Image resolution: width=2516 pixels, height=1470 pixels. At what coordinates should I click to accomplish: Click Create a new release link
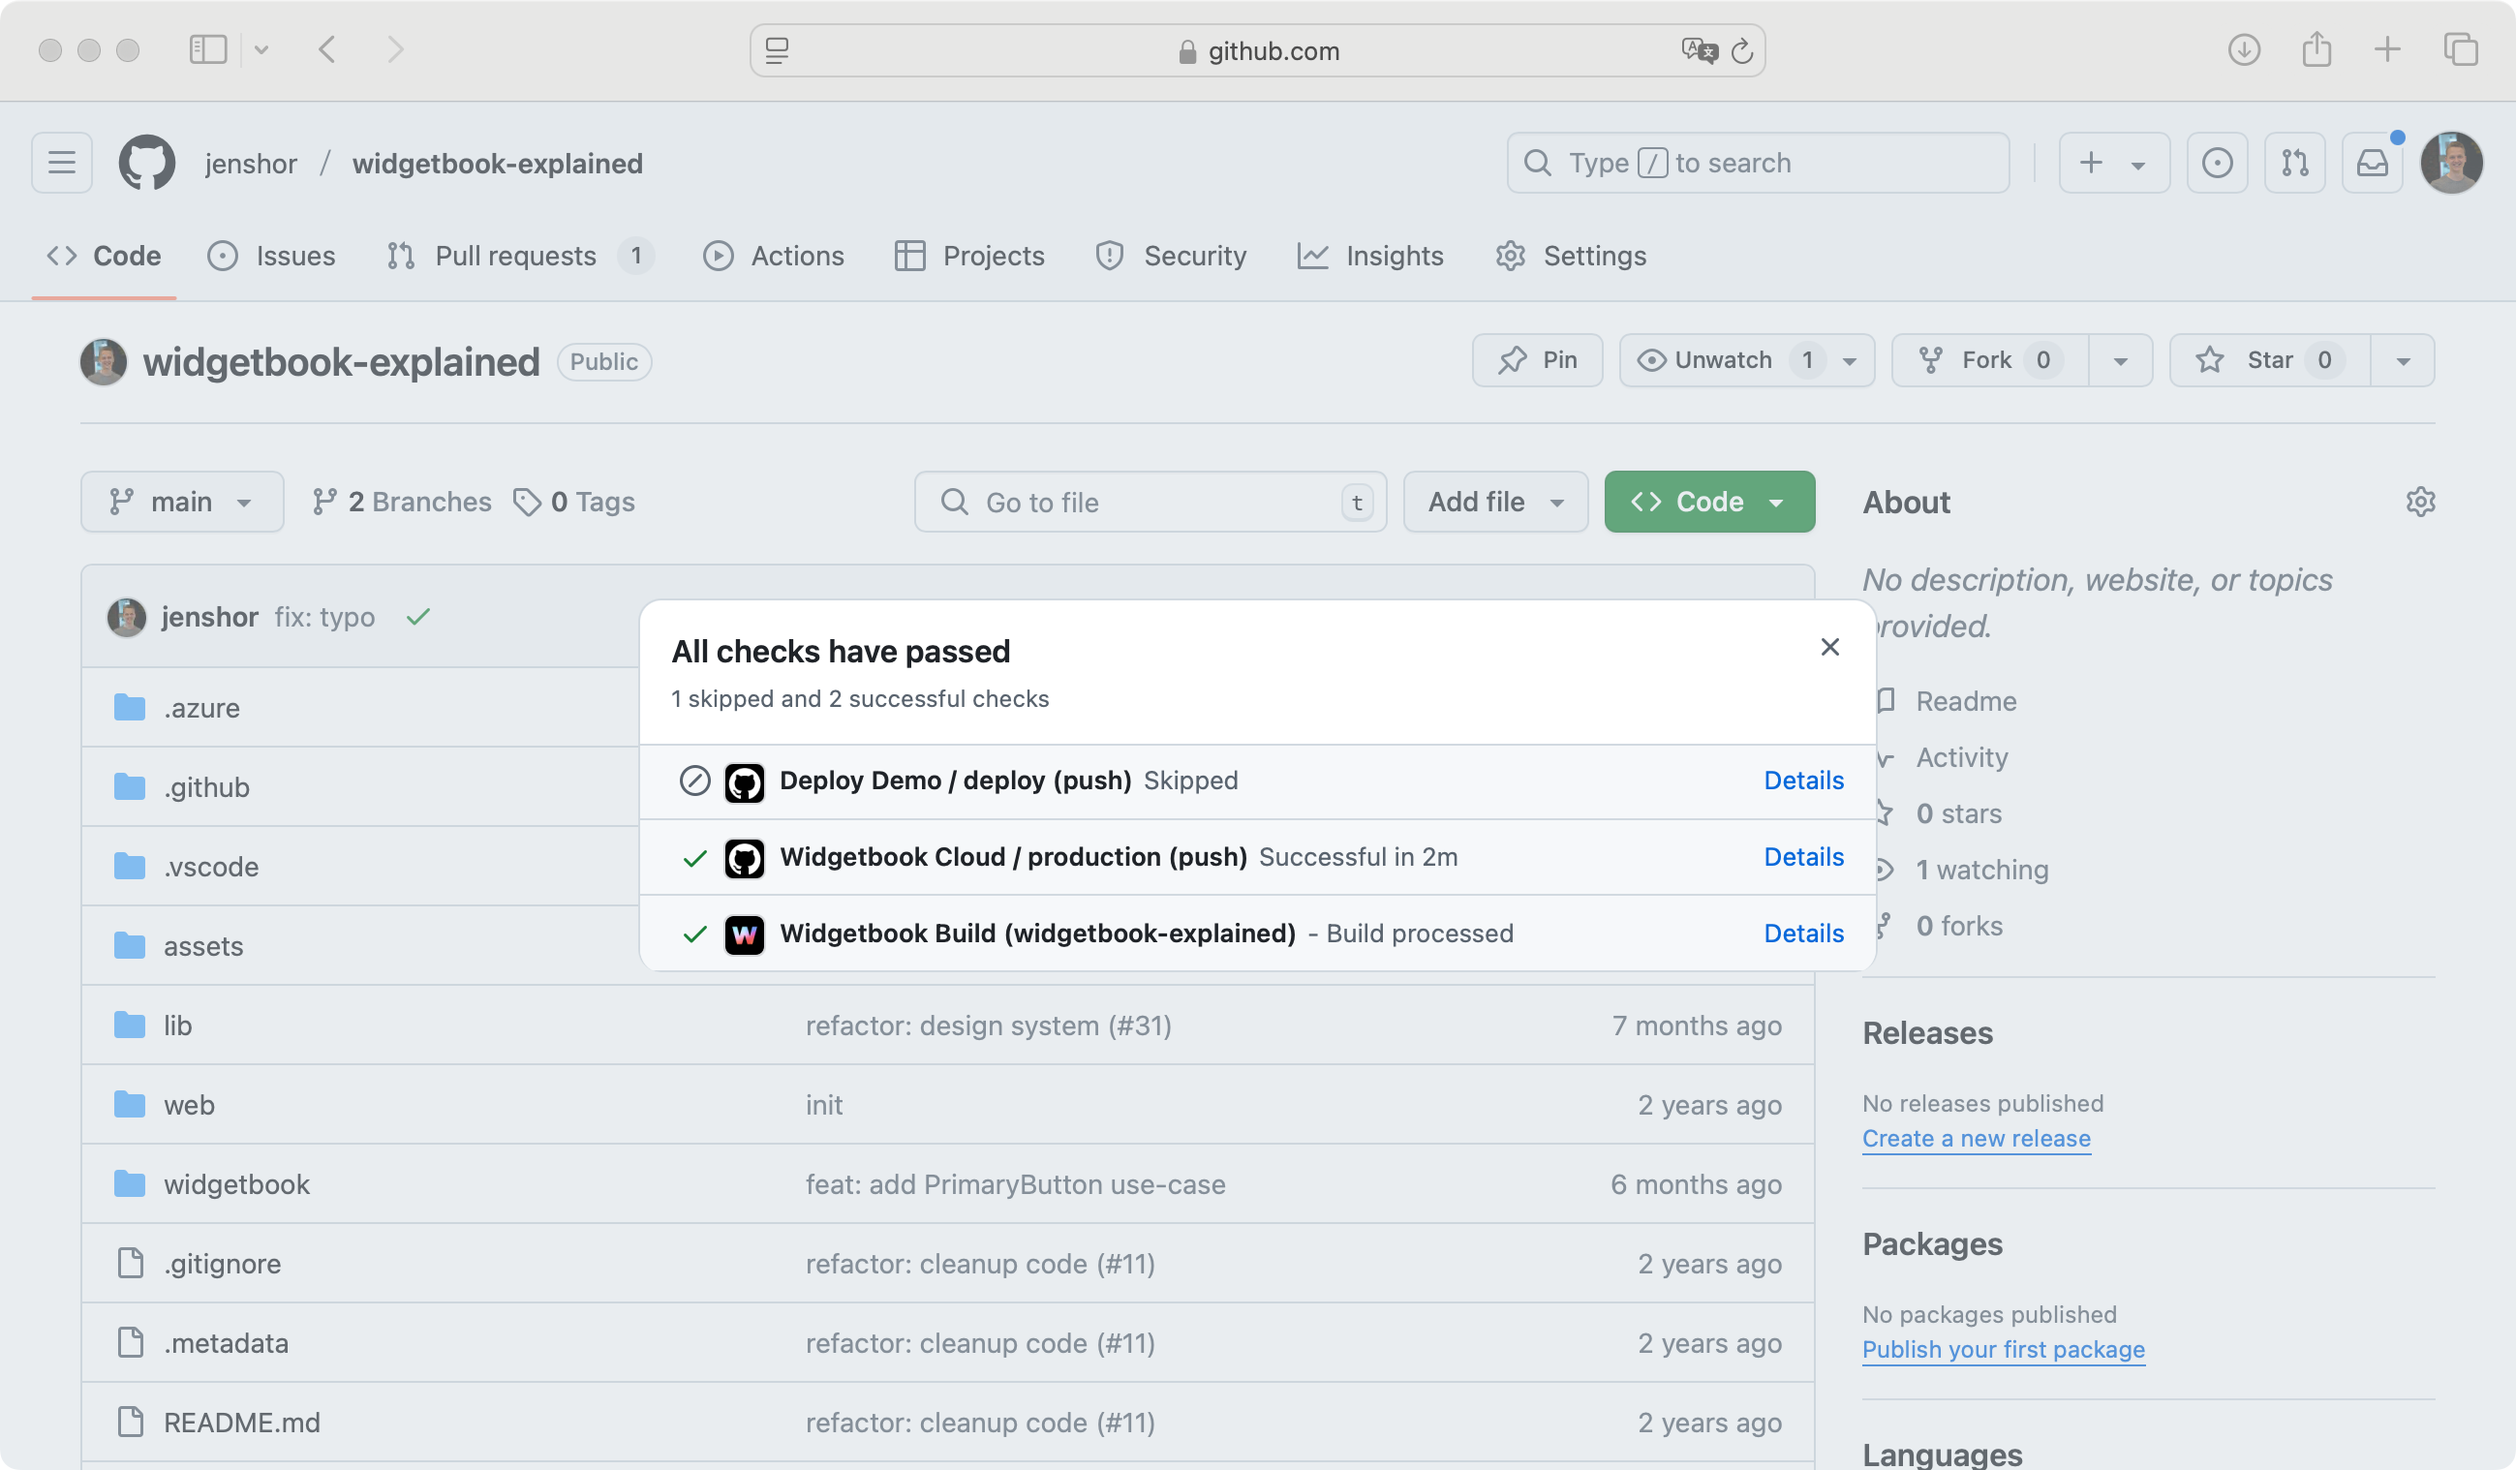click(x=1975, y=1139)
